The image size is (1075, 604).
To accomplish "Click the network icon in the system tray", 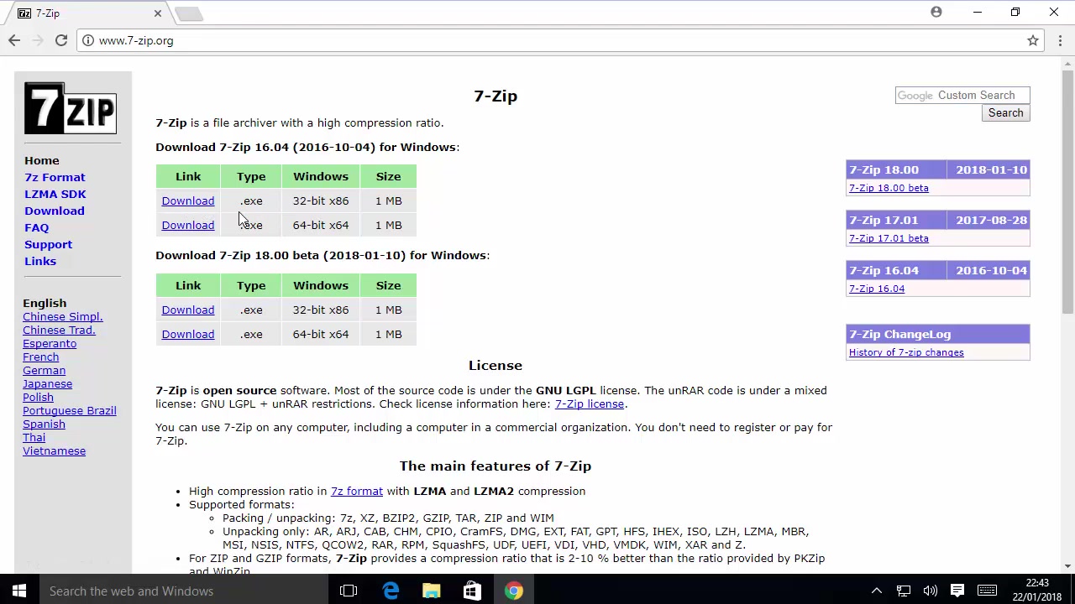I will tap(904, 591).
